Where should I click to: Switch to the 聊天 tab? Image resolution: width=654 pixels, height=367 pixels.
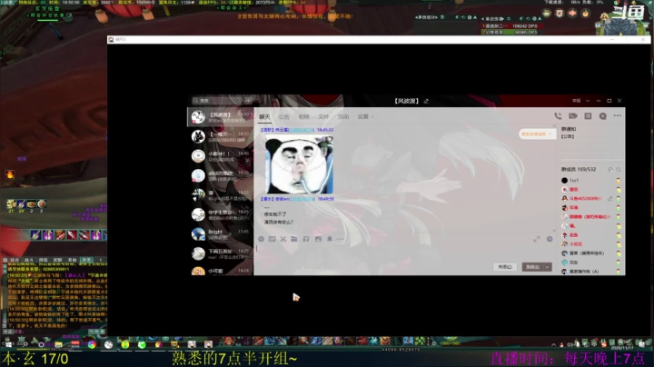[x=264, y=117]
